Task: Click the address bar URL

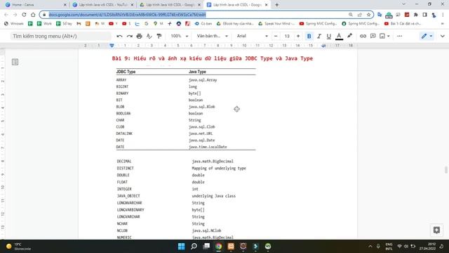Action: [x=127, y=15]
